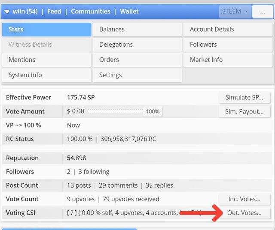Screen dimensions: 275x230
Task: Select the Orders tab
Action: click(x=137, y=60)
